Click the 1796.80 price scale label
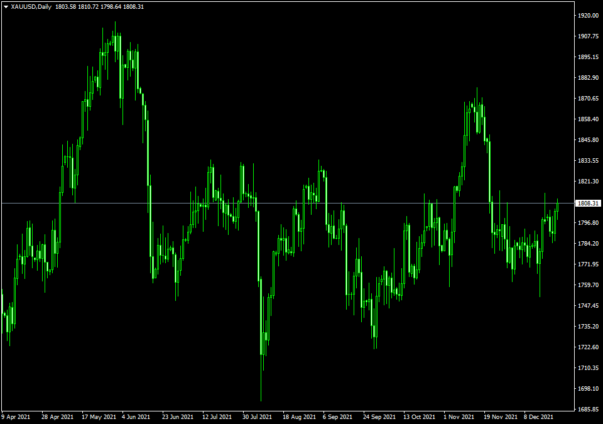The image size is (603, 424). click(589, 223)
